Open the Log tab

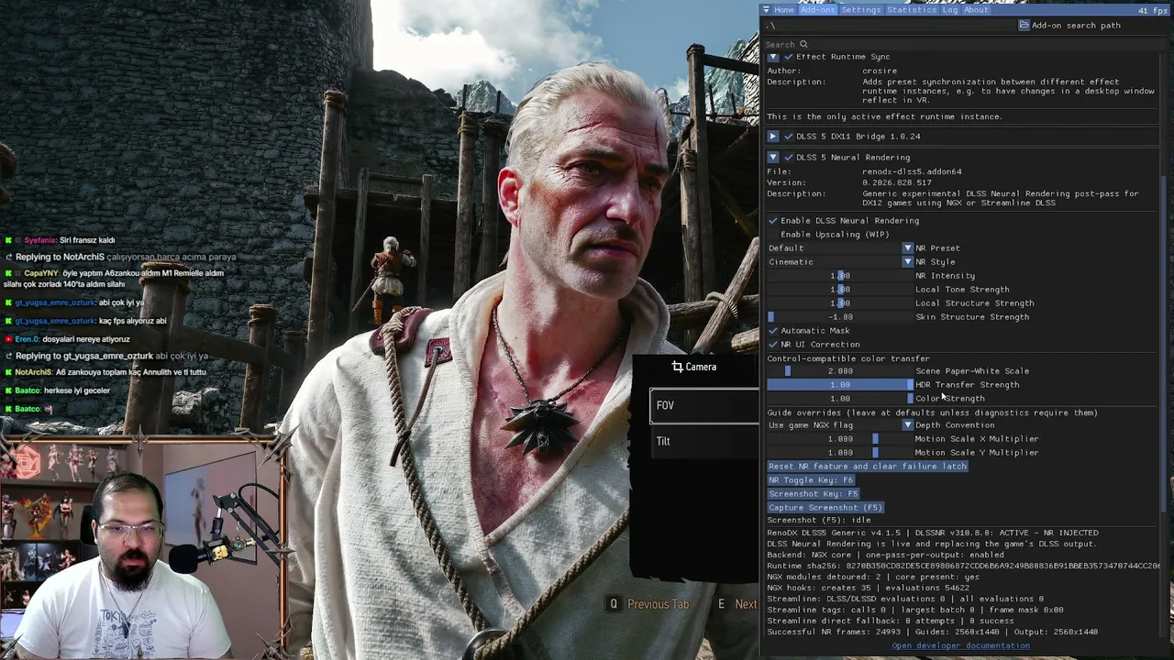pos(949,10)
